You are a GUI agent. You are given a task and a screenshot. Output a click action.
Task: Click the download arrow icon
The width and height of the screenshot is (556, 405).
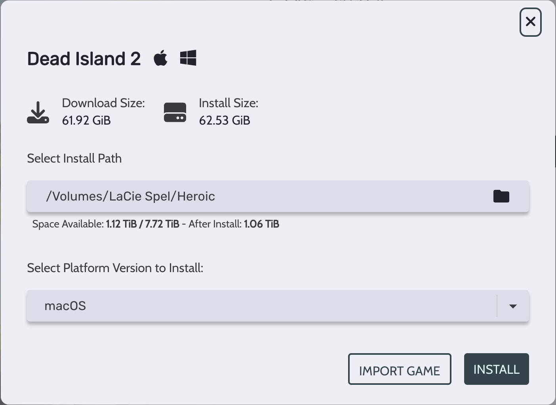click(x=38, y=113)
